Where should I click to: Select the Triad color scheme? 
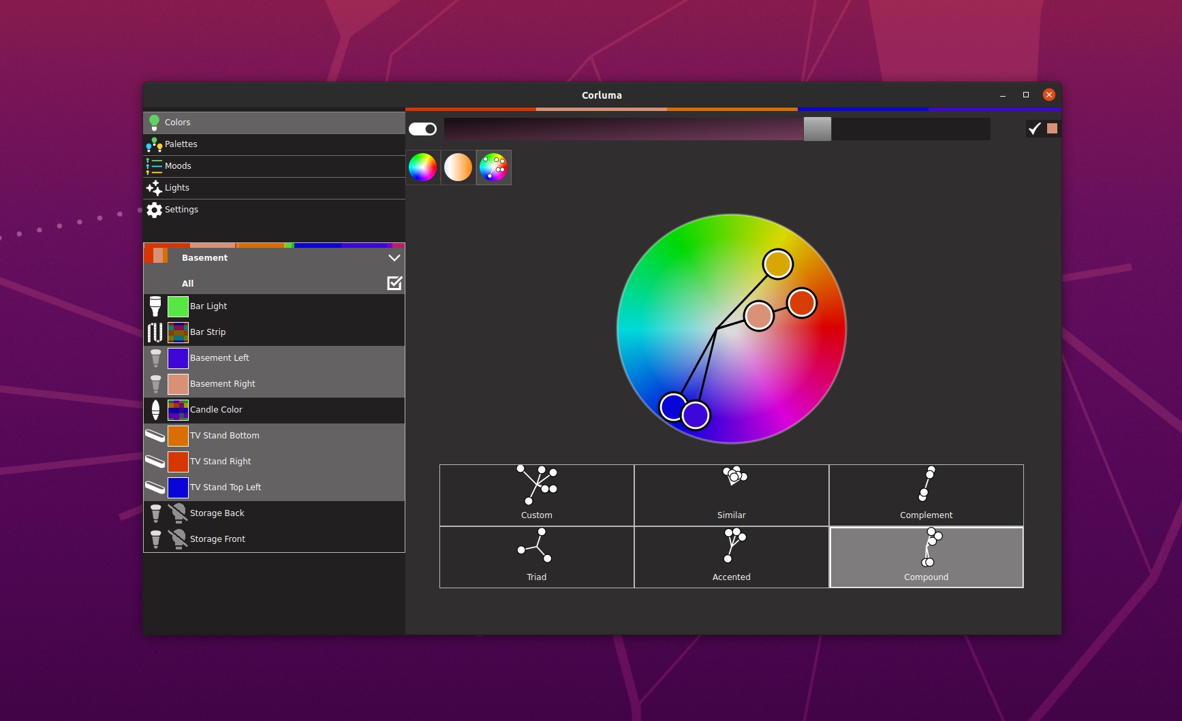click(536, 557)
